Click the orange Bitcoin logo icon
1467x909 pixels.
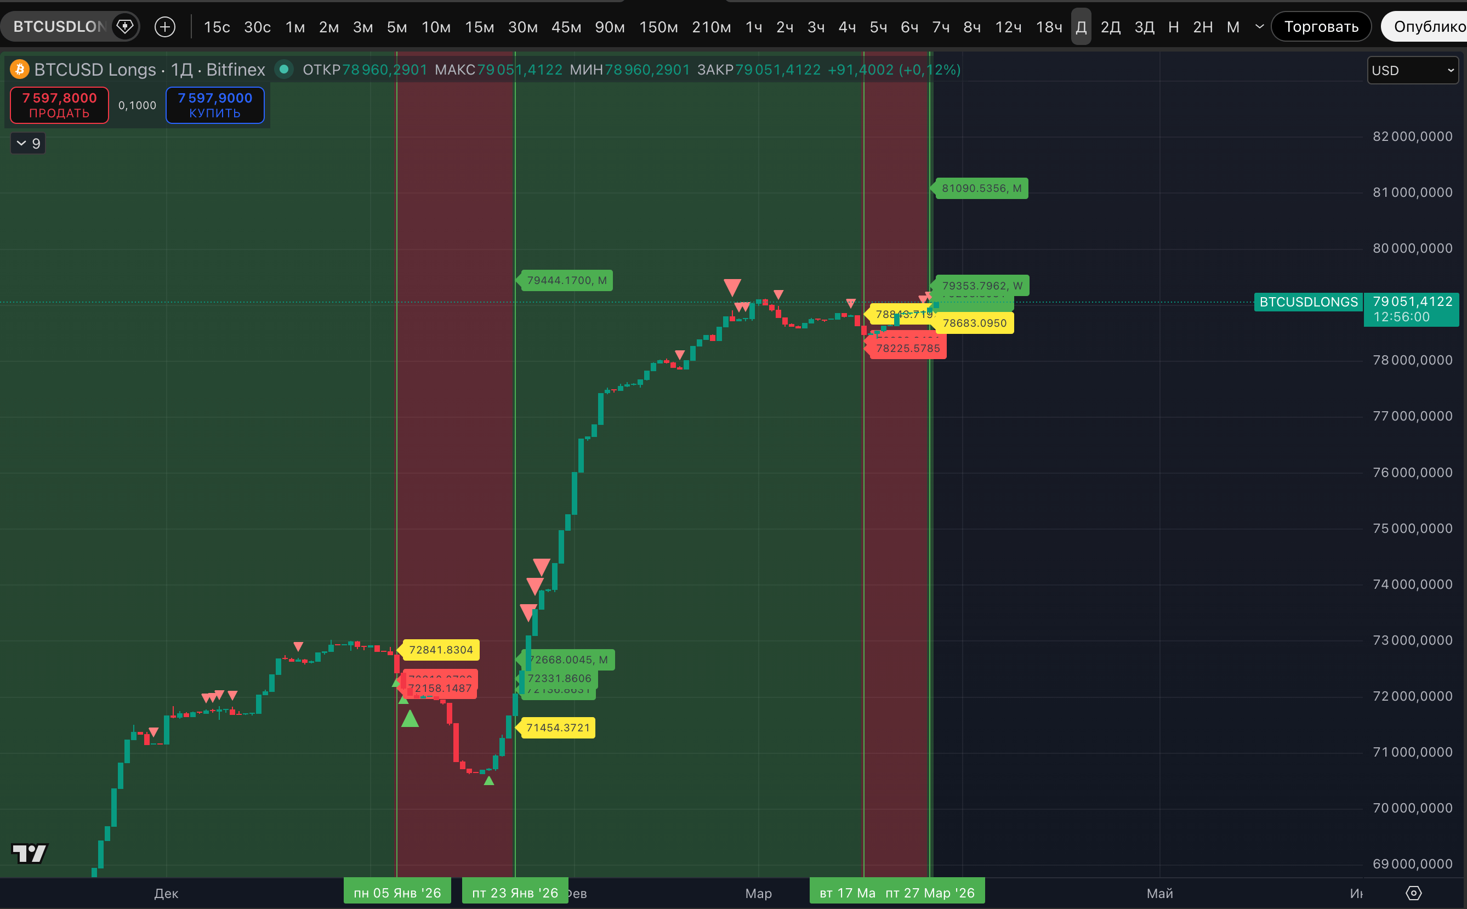point(19,70)
